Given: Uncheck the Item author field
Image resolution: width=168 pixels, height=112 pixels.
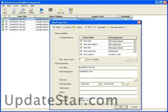Looking at the screenshot, I should point(81,54).
